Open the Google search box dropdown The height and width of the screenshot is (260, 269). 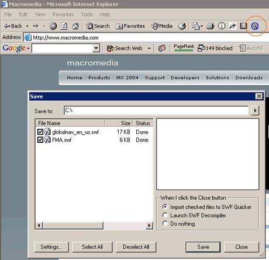point(96,48)
